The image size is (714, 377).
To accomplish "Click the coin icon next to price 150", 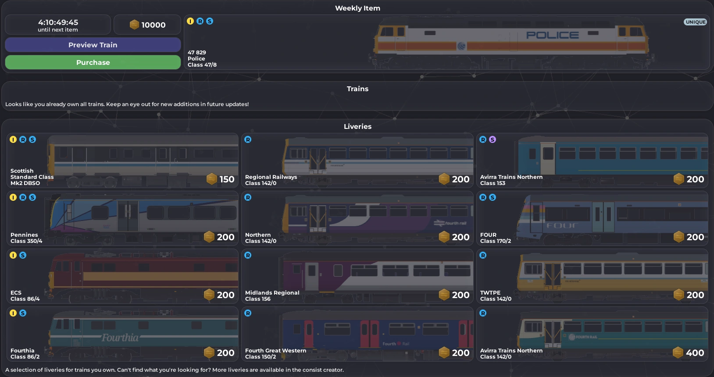I will [212, 179].
